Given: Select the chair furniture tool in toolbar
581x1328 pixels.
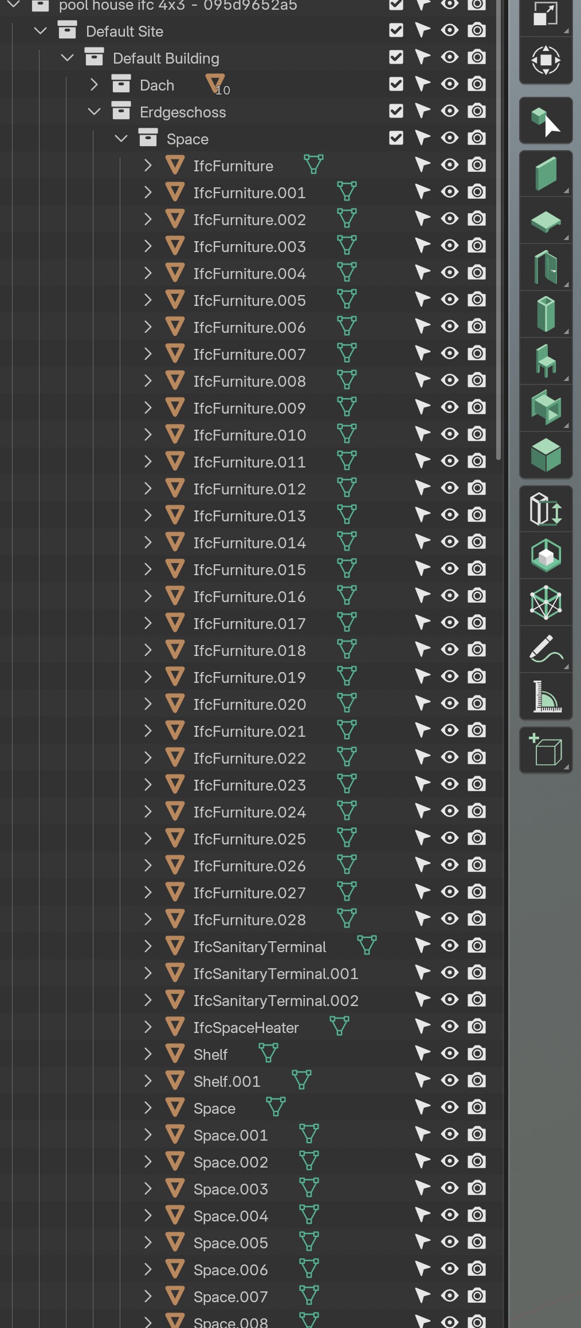Looking at the screenshot, I should click(545, 361).
